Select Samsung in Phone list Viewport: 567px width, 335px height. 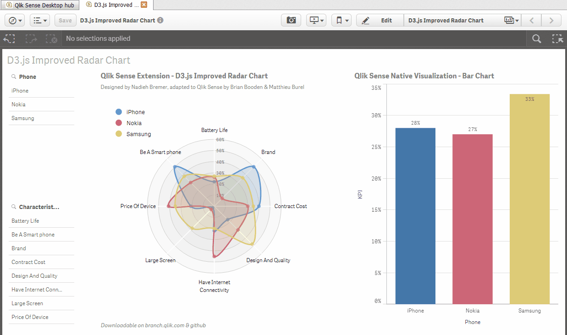pos(42,118)
